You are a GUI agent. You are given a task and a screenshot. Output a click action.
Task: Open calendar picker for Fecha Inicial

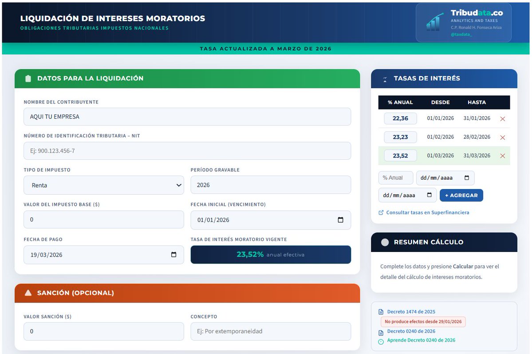[340, 220]
